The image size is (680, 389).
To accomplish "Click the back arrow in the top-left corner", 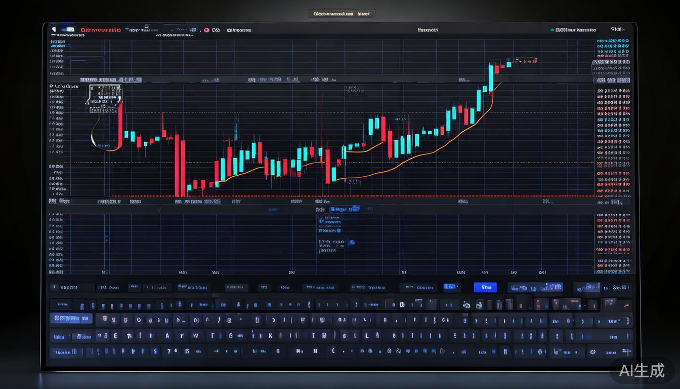I will tap(54, 30).
